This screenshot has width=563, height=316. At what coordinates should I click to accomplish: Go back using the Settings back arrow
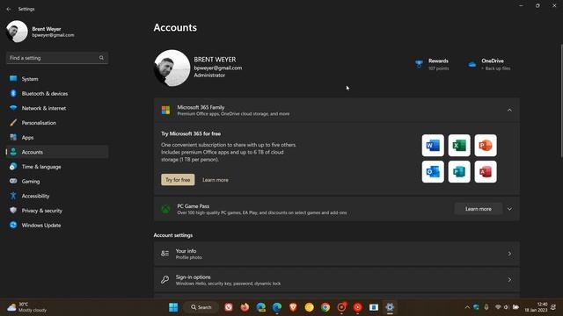click(x=9, y=9)
